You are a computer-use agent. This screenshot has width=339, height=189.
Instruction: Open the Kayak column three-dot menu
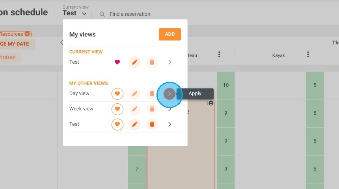coord(308,54)
